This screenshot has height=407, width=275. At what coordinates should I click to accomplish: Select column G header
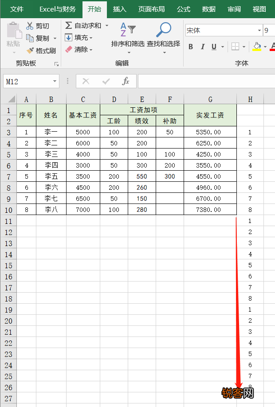(x=210, y=99)
